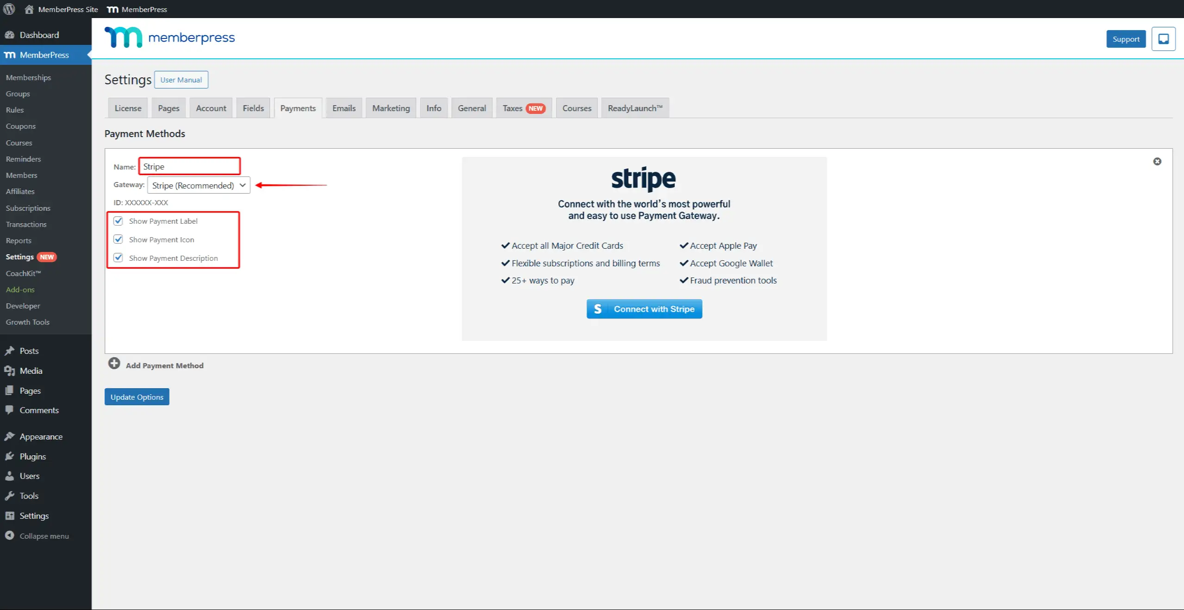Viewport: 1184px width, 610px height.
Task: Open Transactions in sidebar
Action: click(26, 224)
